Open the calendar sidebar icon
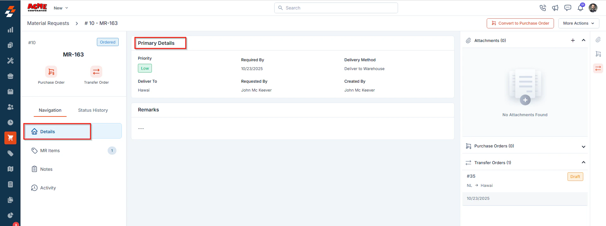 click(x=10, y=92)
